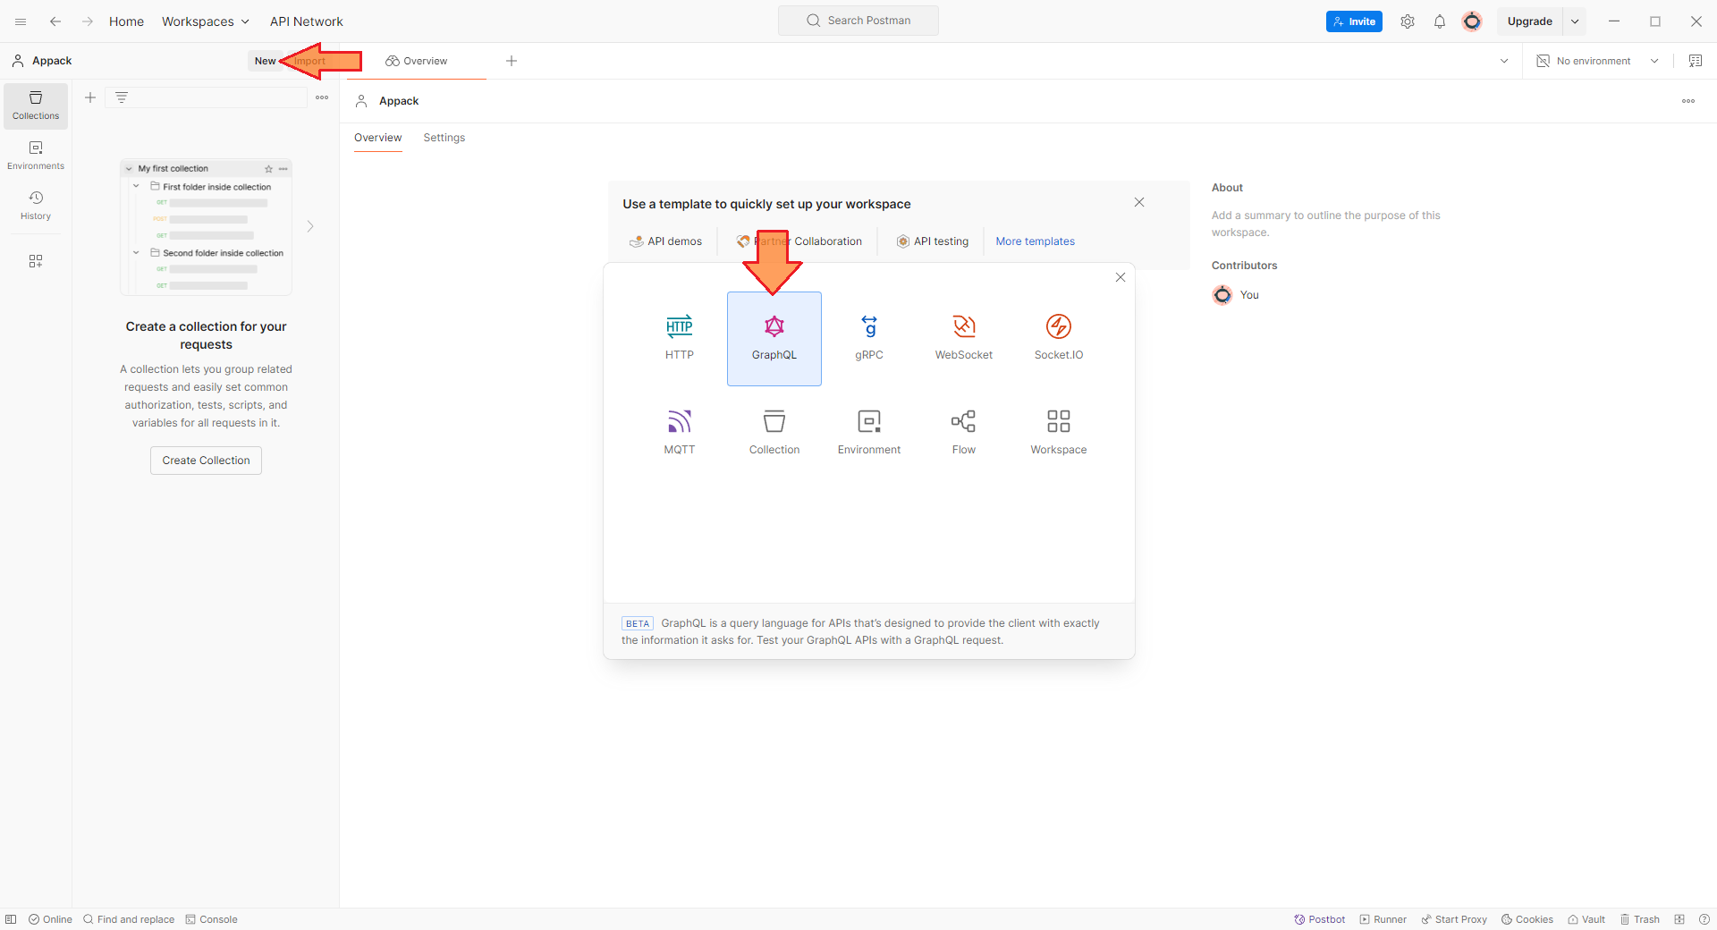
Task: Open the environment quick look icon
Action: tap(1696, 61)
